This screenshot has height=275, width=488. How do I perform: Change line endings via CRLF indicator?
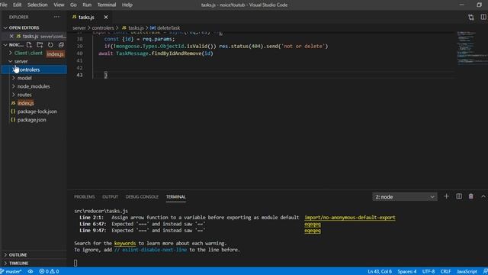(x=445, y=271)
